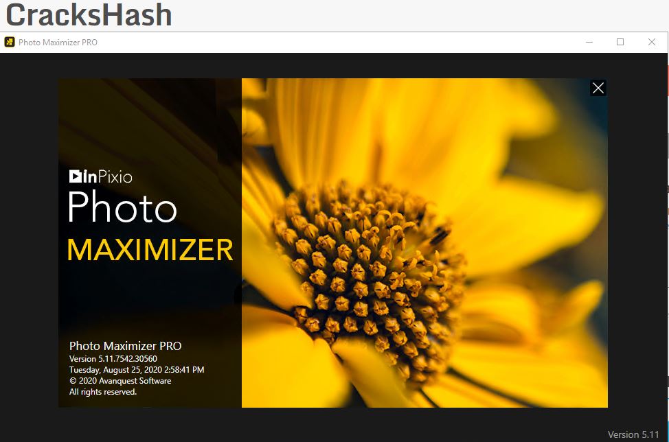This screenshot has height=442, width=669.
Task: Click the 2020 Avanquest Software copyright line
Action: tap(120, 381)
